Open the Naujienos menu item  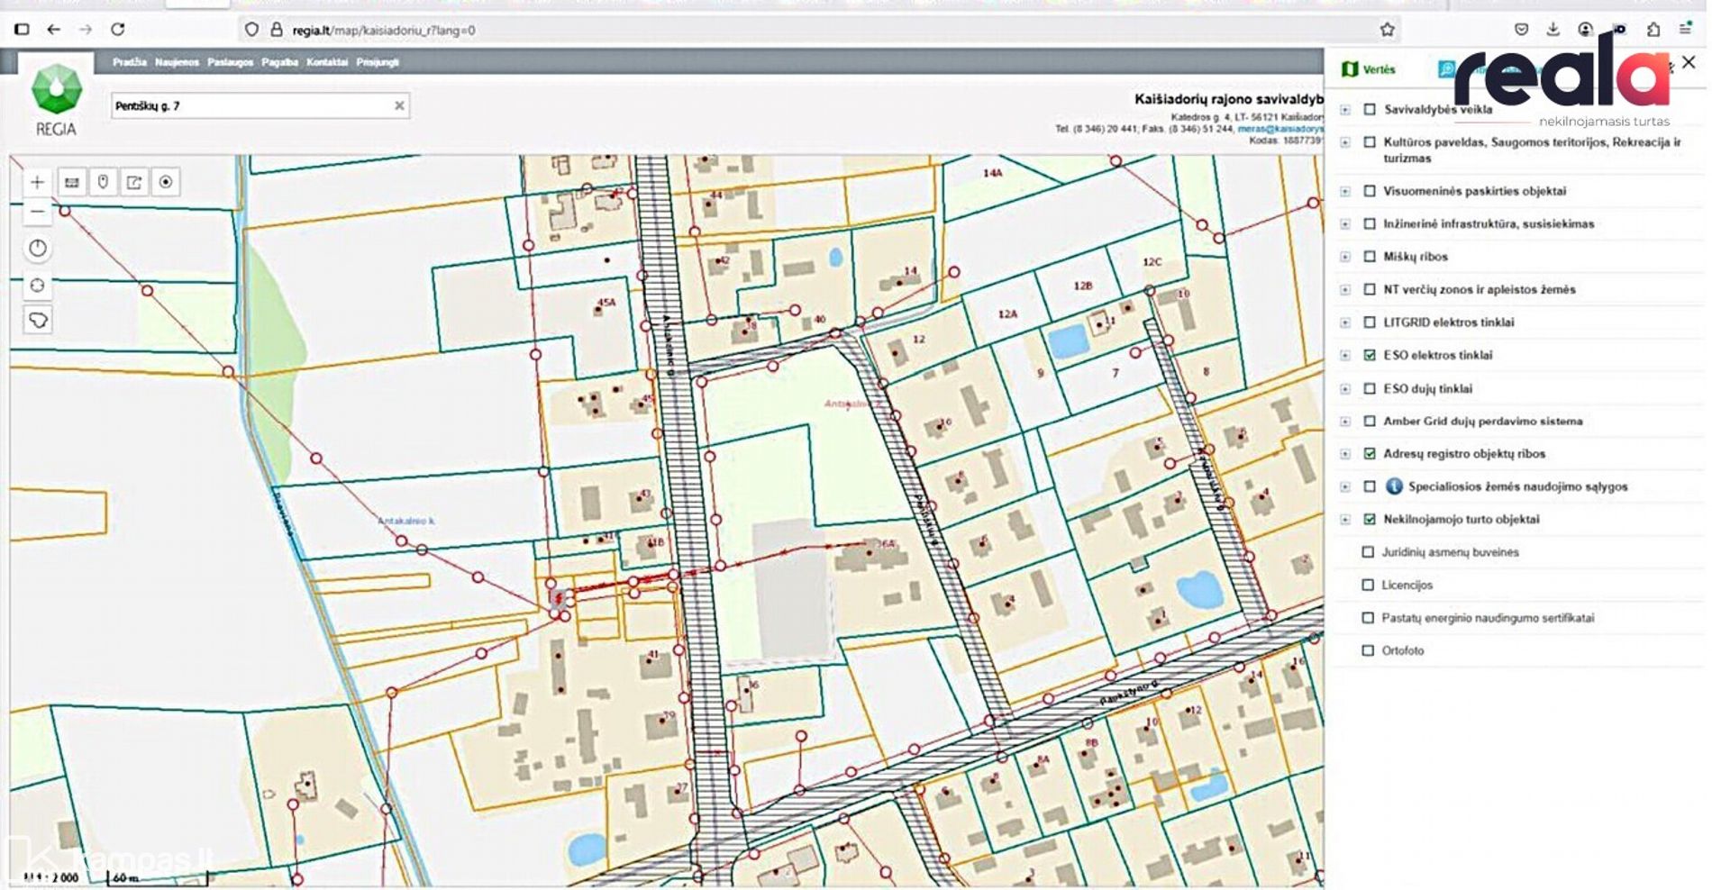pyautogui.click(x=177, y=62)
